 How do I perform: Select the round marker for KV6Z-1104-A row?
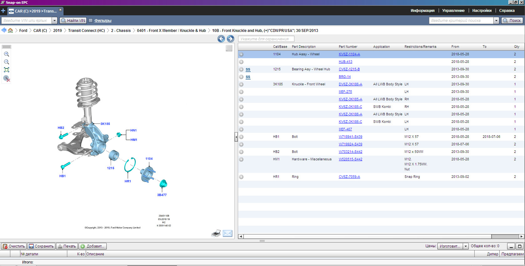241,54
